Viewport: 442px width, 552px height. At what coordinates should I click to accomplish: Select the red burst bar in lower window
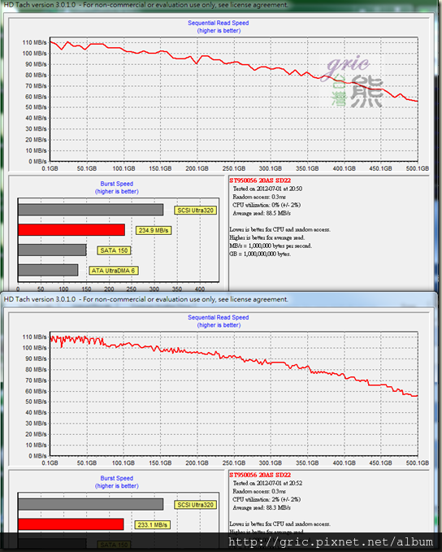point(71,524)
